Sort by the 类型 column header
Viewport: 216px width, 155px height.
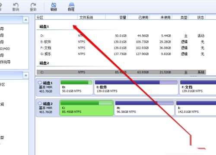[181, 18]
